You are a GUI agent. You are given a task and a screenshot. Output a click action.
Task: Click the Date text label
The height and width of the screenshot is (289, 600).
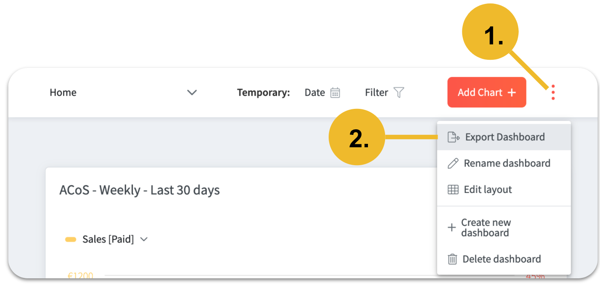tap(315, 93)
